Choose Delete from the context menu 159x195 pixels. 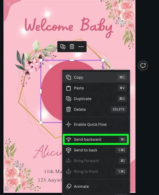(96, 109)
